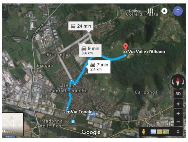Center map on my location
Viewport: 188px width, 142px height.
pyautogui.click(x=178, y=104)
